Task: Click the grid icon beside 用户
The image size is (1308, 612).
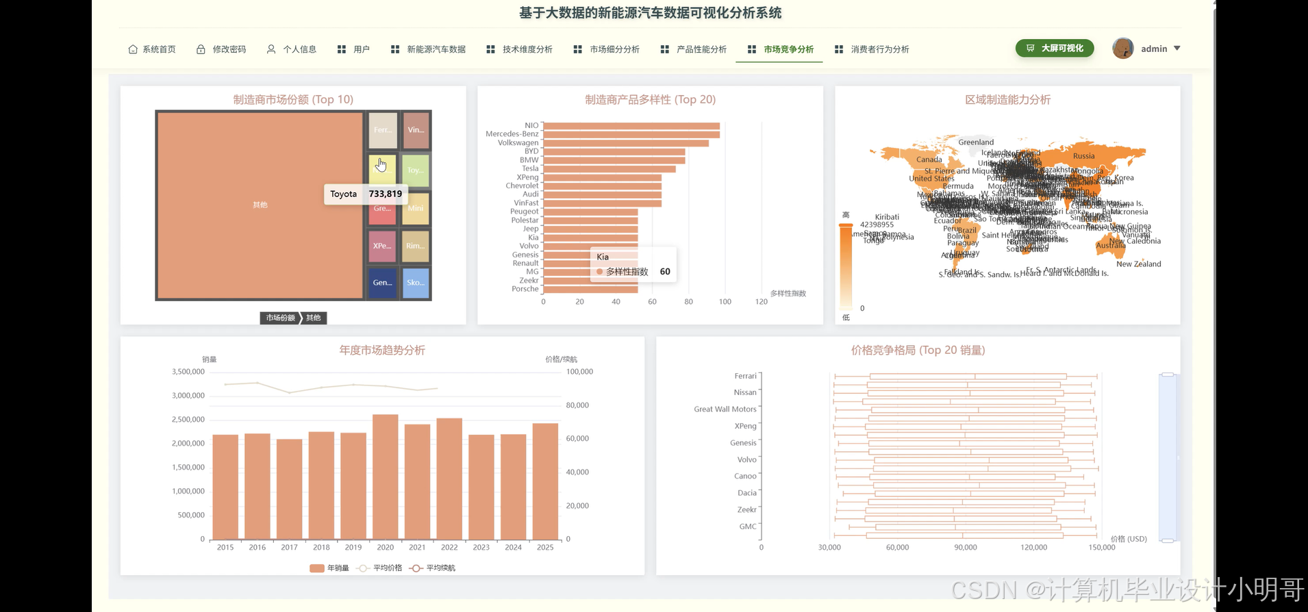Action: 342,49
